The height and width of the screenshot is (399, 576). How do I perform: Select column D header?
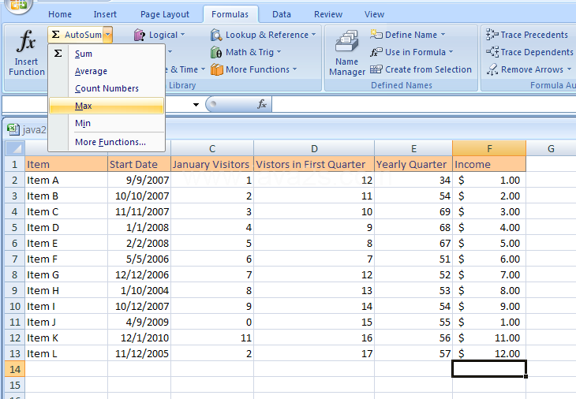[314, 149]
